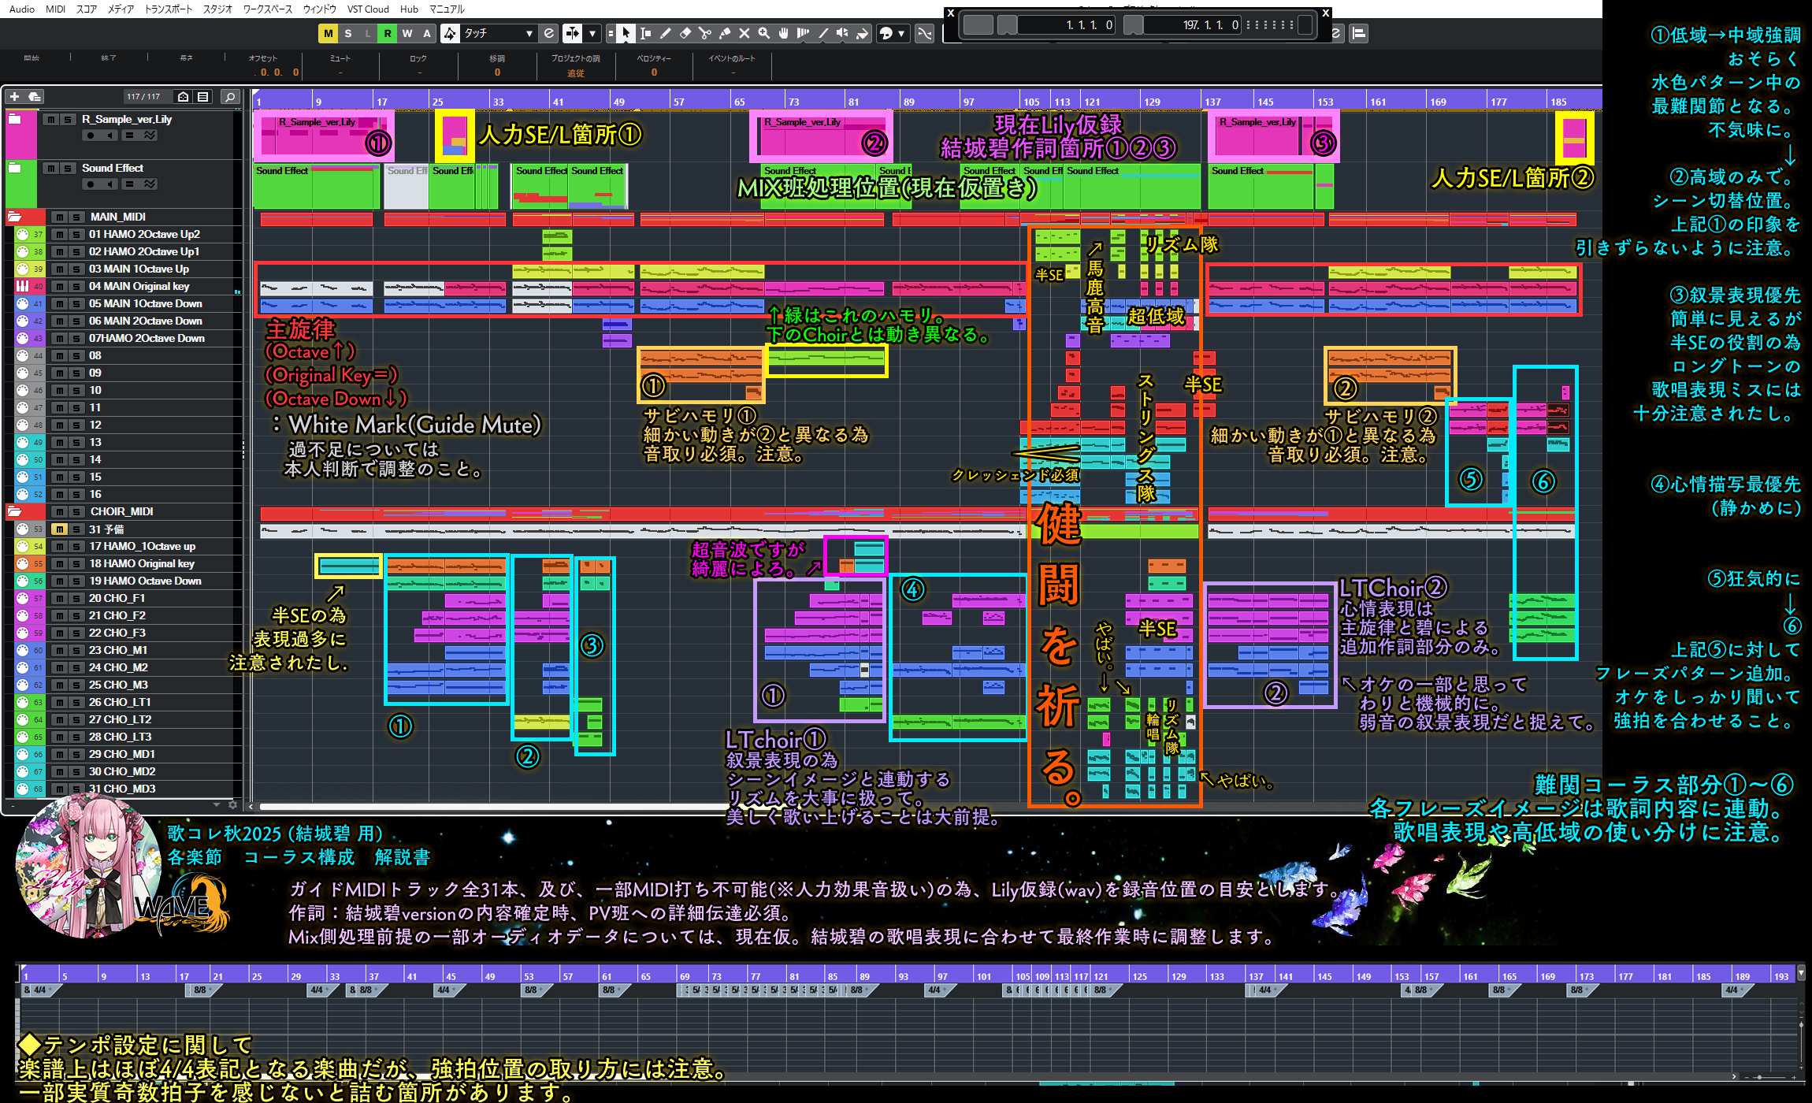
Task: Select the Range Selection tool
Action: click(645, 33)
